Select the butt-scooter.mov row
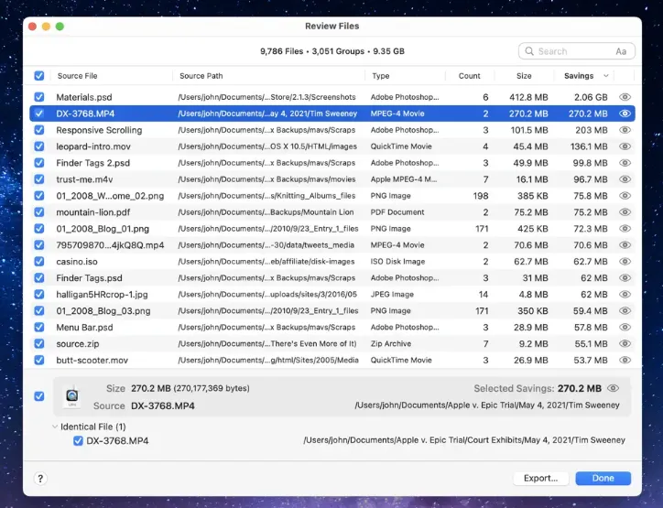The height and width of the screenshot is (508, 663). (331, 360)
